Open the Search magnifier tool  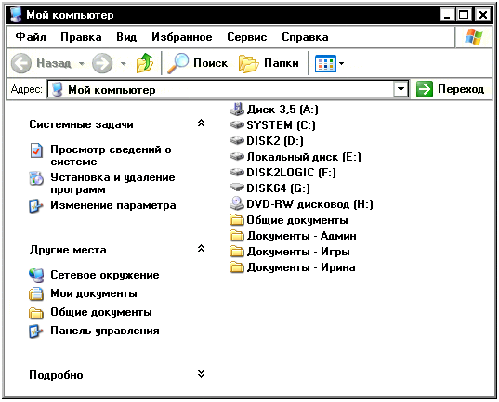[178, 63]
